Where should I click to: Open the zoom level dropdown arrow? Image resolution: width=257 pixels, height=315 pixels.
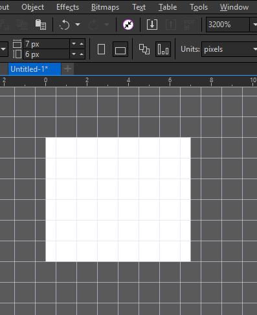254,25
